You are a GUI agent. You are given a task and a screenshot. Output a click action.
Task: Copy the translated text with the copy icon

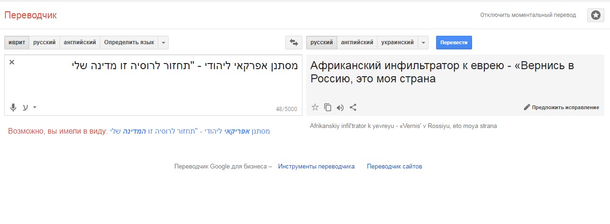[328, 107]
